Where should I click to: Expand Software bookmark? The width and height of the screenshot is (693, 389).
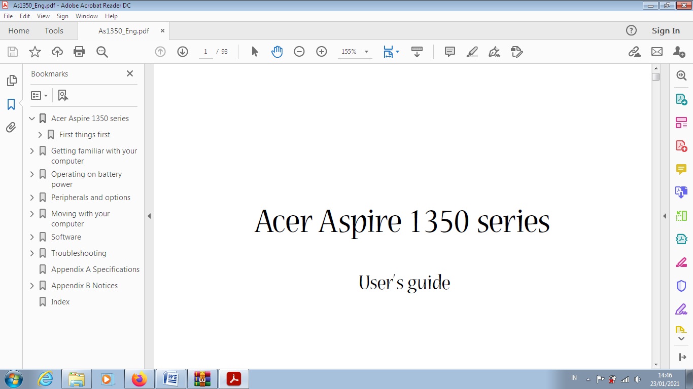click(32, 237)
